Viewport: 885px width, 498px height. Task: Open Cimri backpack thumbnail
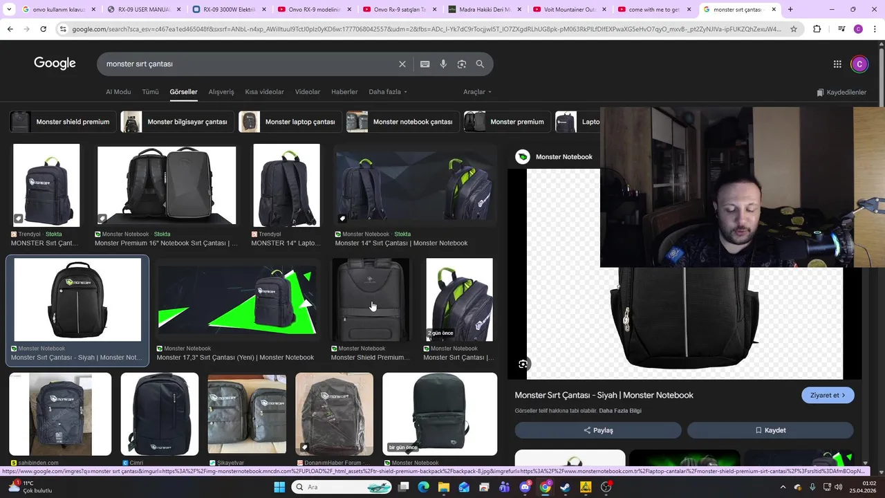point(160,414)
